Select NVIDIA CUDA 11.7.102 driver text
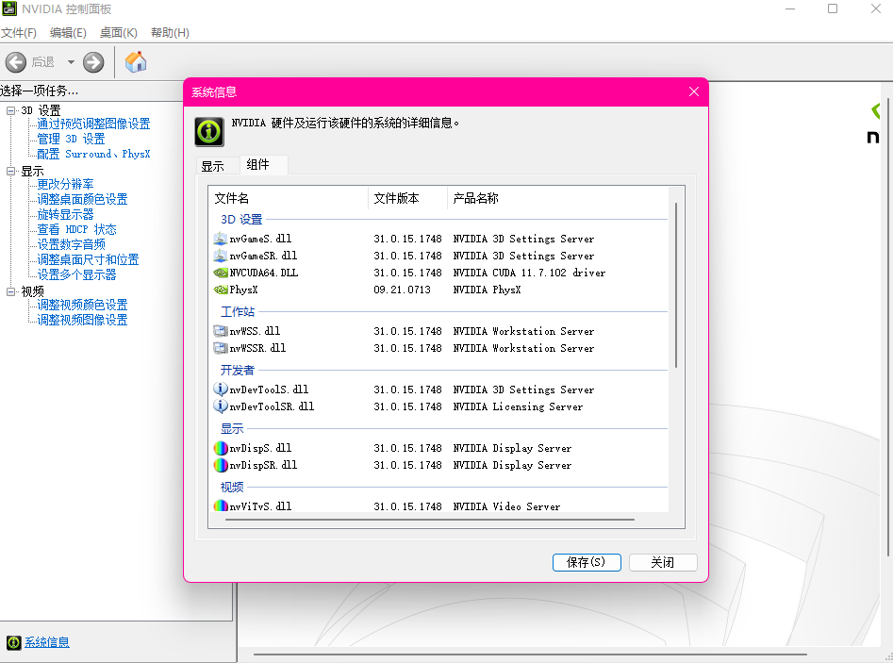This screenshot has height=663, width=893. pos(529,273)
